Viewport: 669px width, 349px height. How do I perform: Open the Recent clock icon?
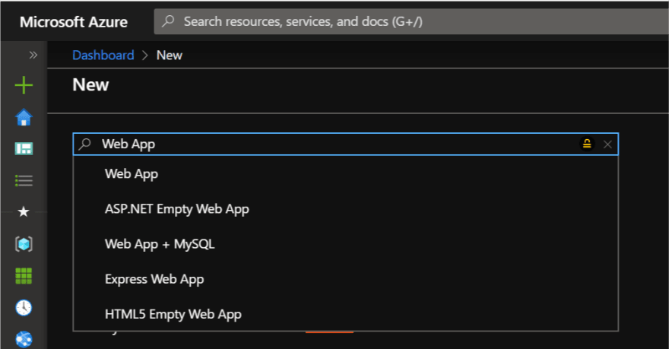[x=24, y=307]
